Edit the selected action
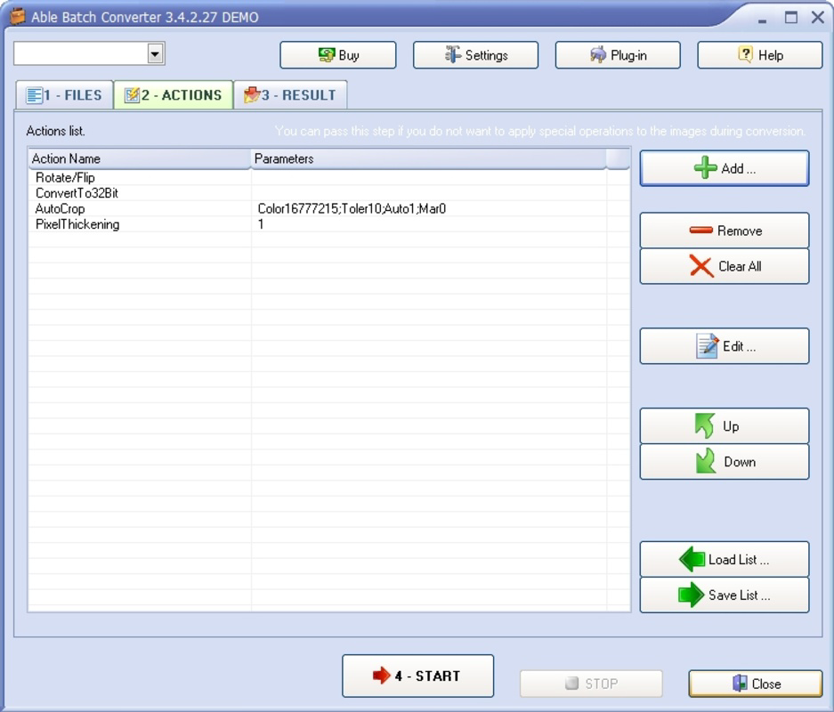This screenshot has height=712, width=834. pos(724,346)
